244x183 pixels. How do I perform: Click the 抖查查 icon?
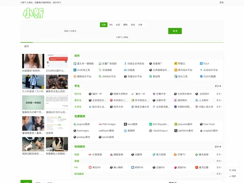click(125, 70)
